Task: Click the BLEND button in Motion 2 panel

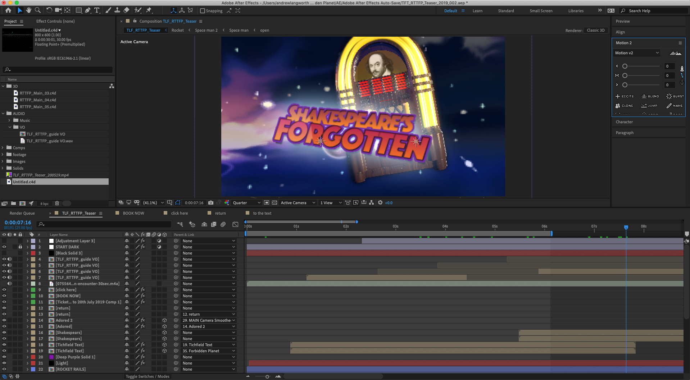Action: (x=650, y=96)
